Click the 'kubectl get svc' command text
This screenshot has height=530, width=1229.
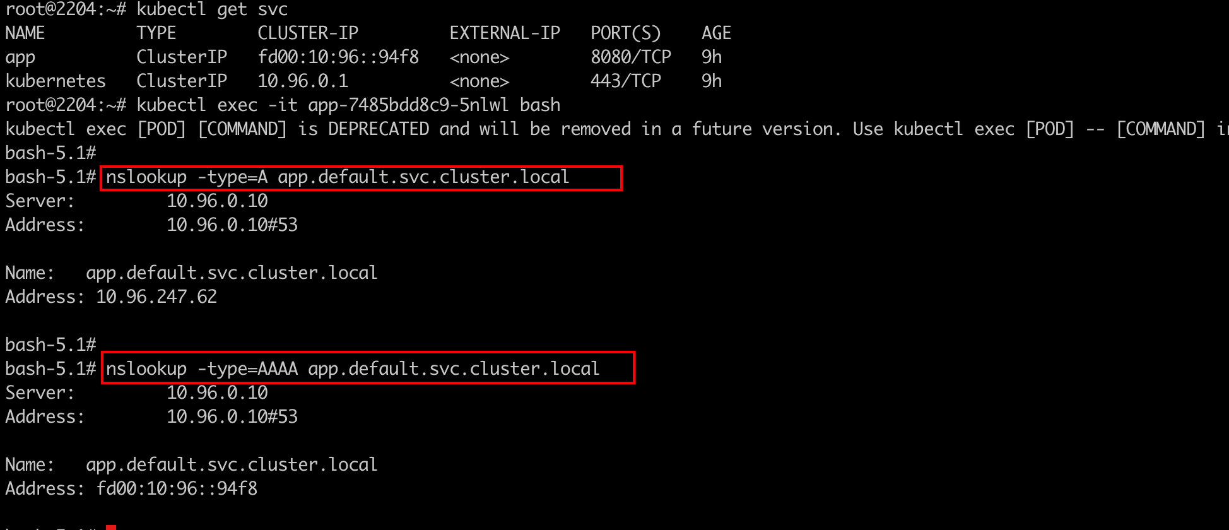(212, 9)
